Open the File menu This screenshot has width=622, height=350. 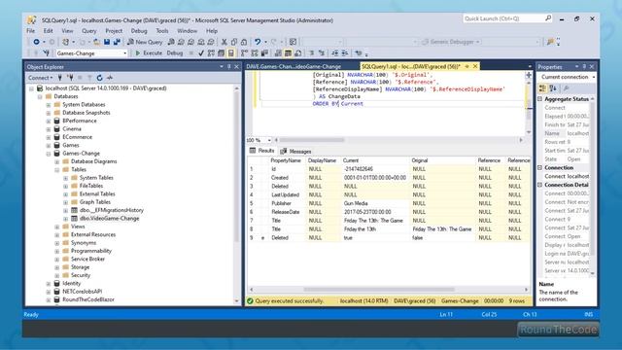tap(30, 30)
